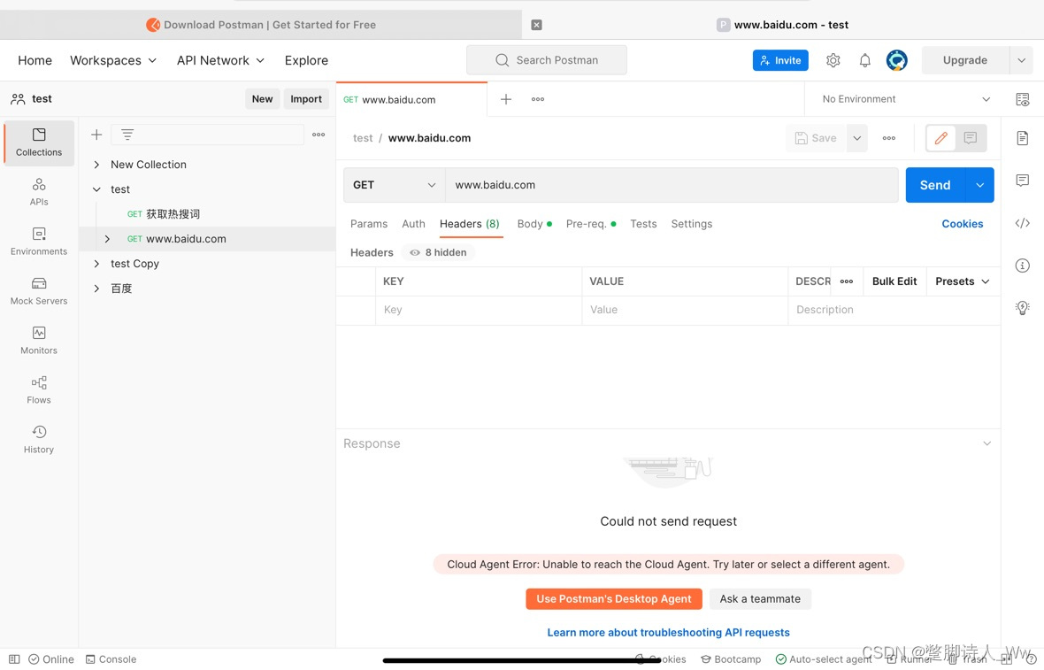Open the Flows sidebar panel
Image resolution: width=1044 pixels, height=670 pixels.
39,389
